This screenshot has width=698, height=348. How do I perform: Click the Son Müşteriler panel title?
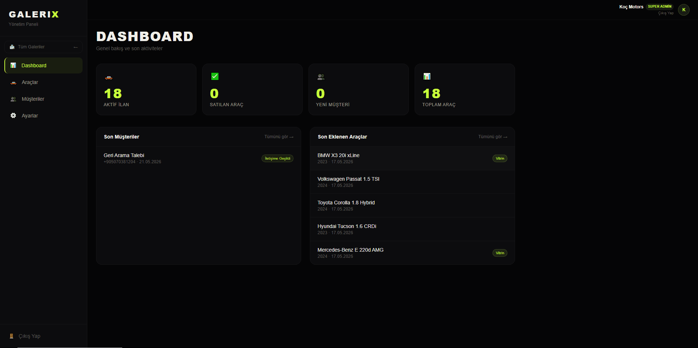point(121,137)
